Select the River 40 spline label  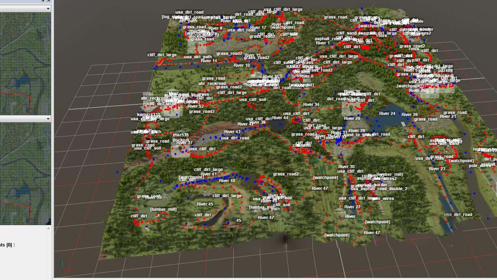pos(227,180)
